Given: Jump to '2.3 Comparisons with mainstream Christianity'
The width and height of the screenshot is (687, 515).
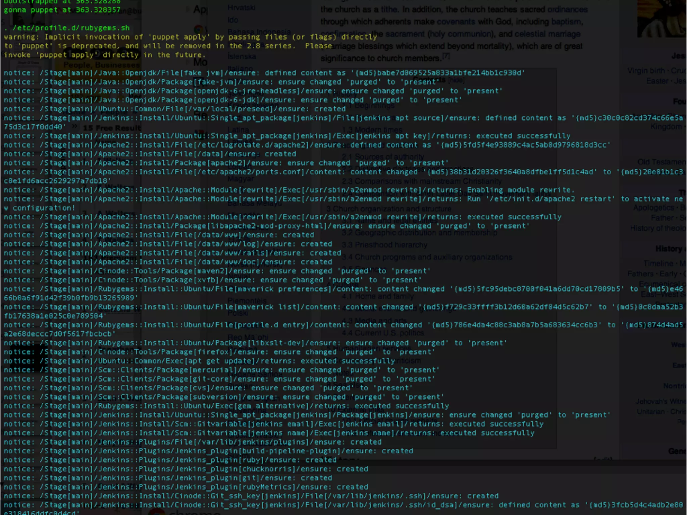Looking at the screenshot, I should coord(421,181).
